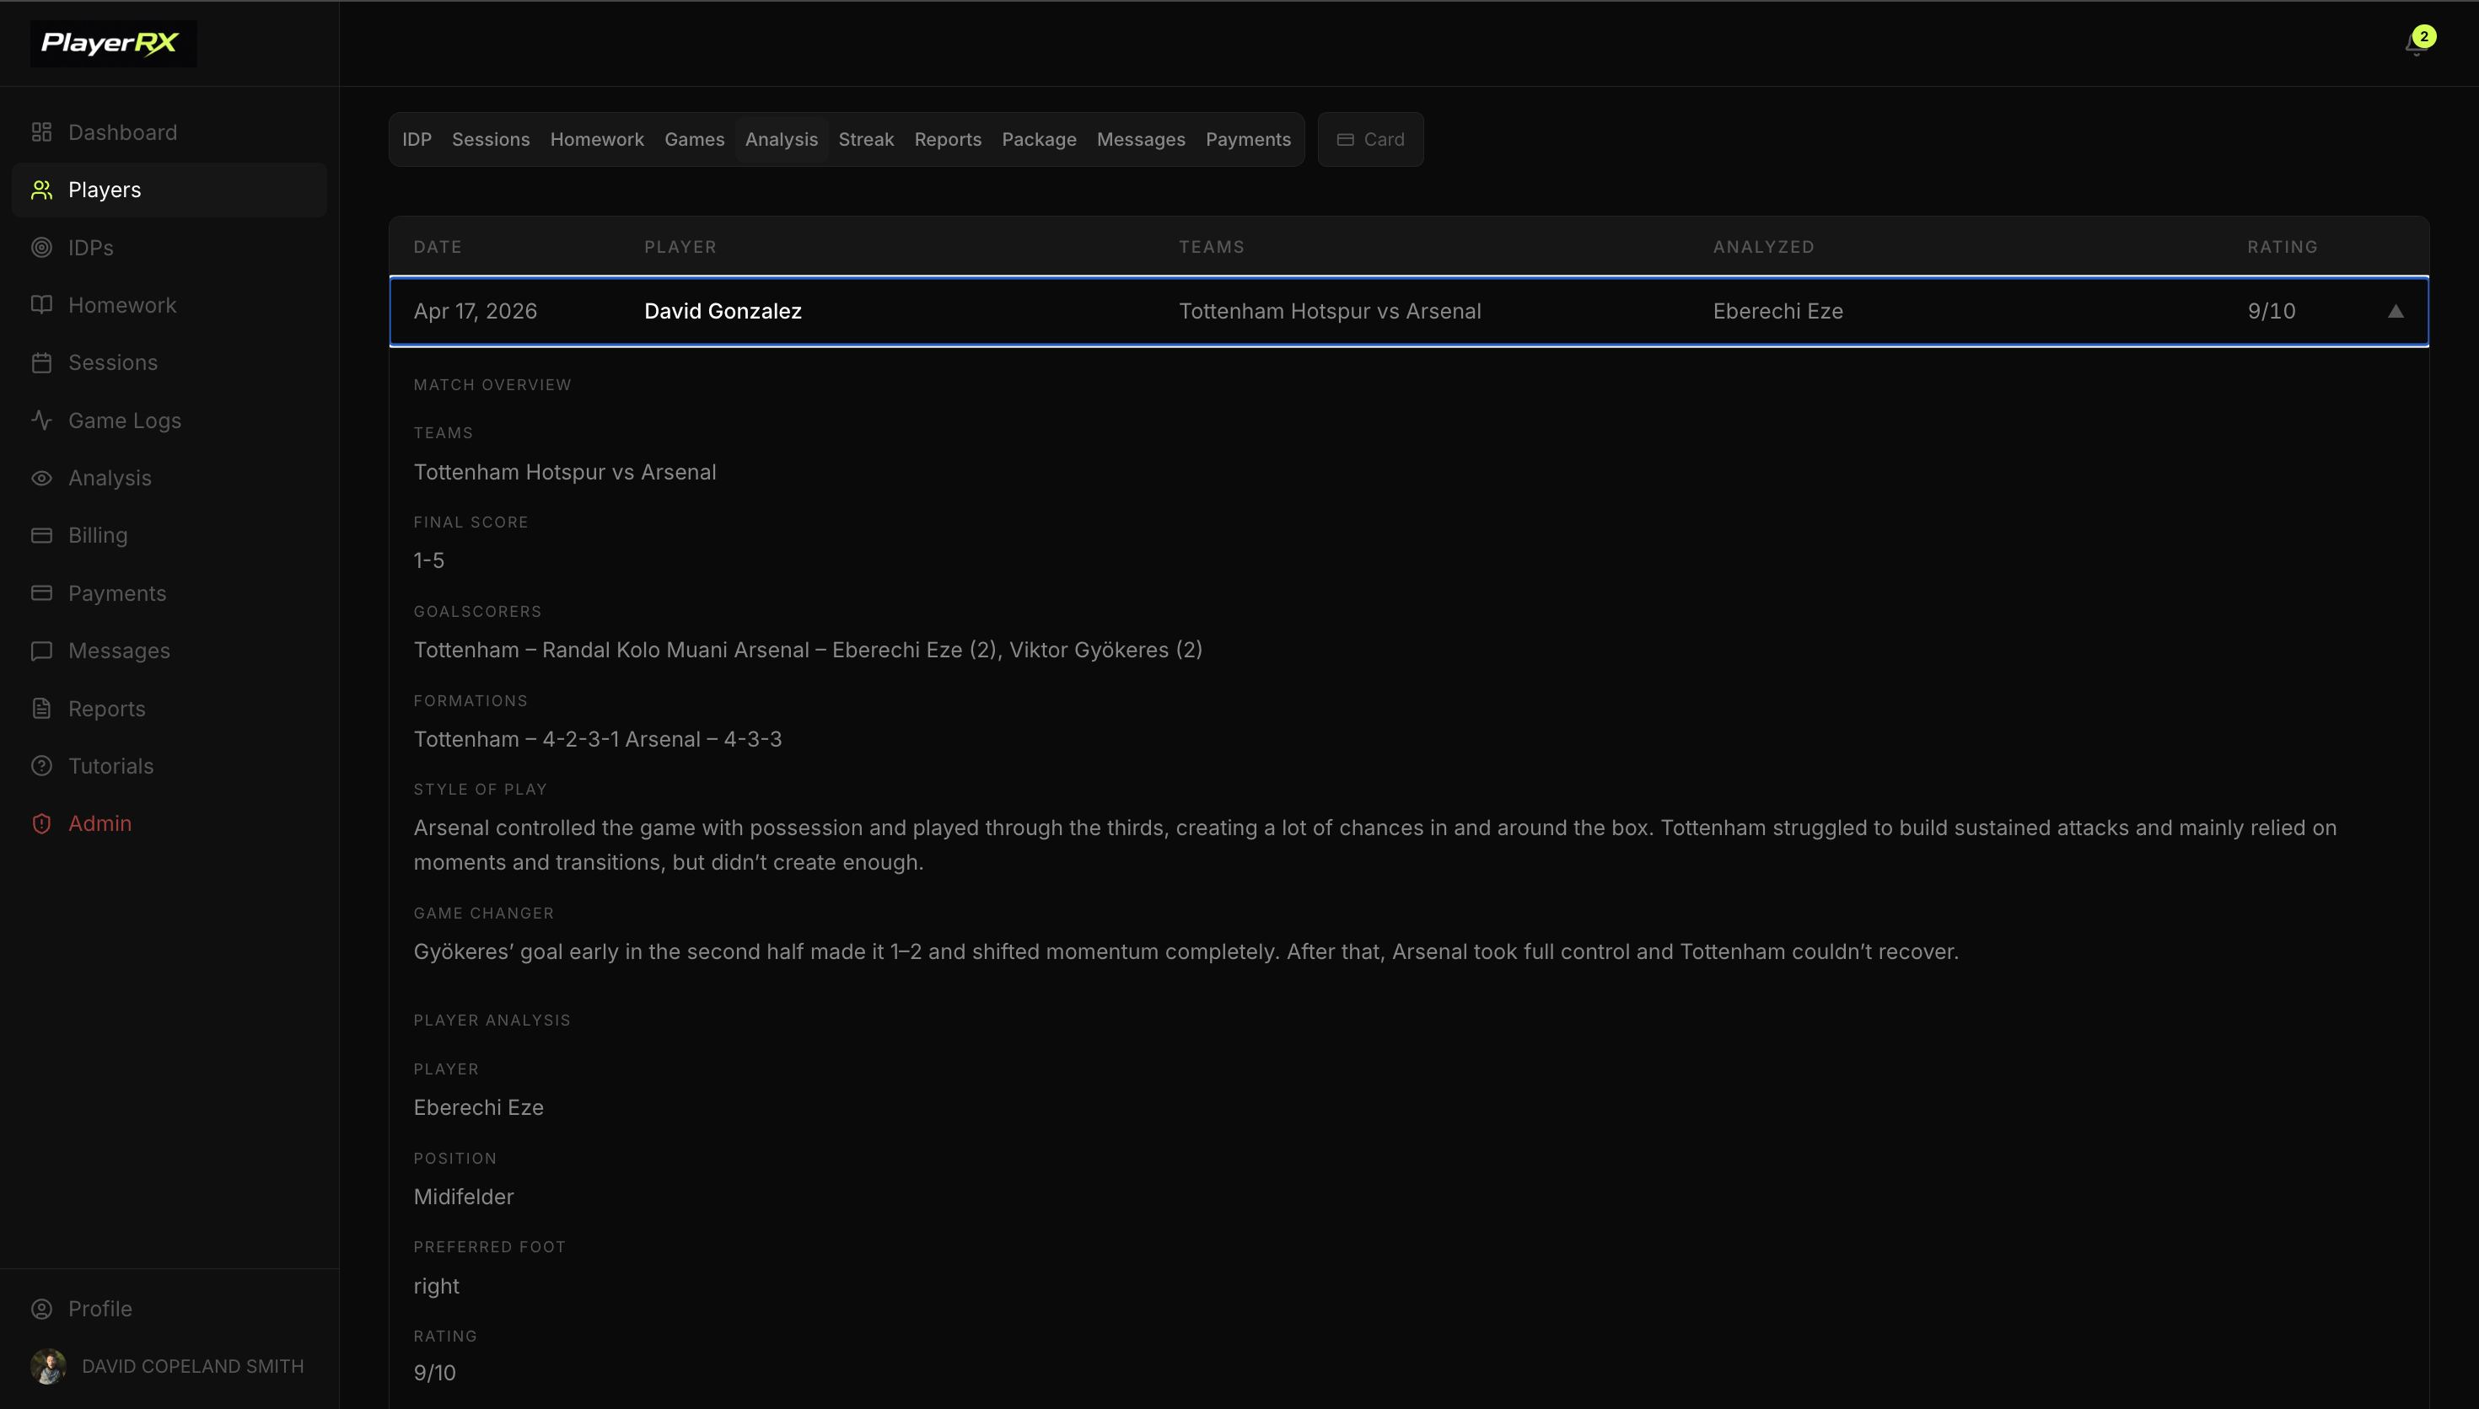Click the Profile user circle icon
This screenshot has height=1409, width=2479.
tap(41, 1309)
